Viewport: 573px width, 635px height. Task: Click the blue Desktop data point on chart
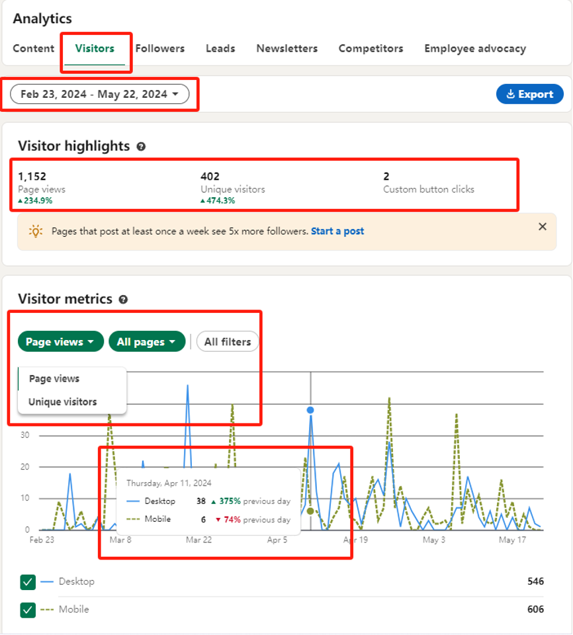(x=310, y=410)
